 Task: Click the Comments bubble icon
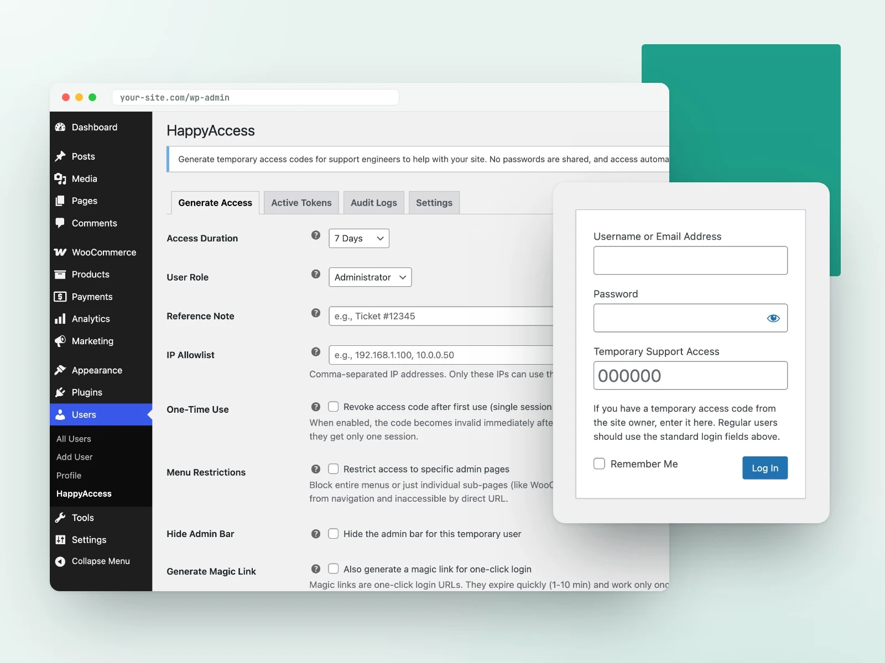coord(60,223)
